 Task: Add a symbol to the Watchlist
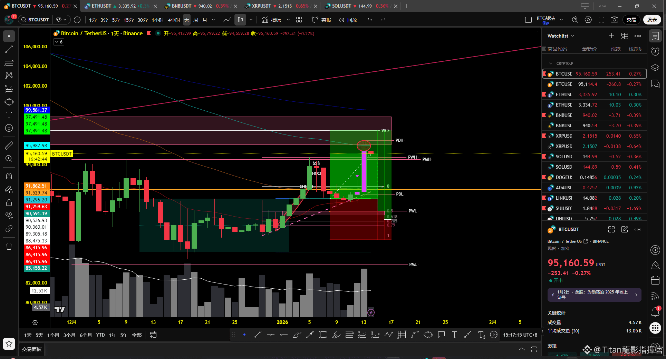point(611,36)
